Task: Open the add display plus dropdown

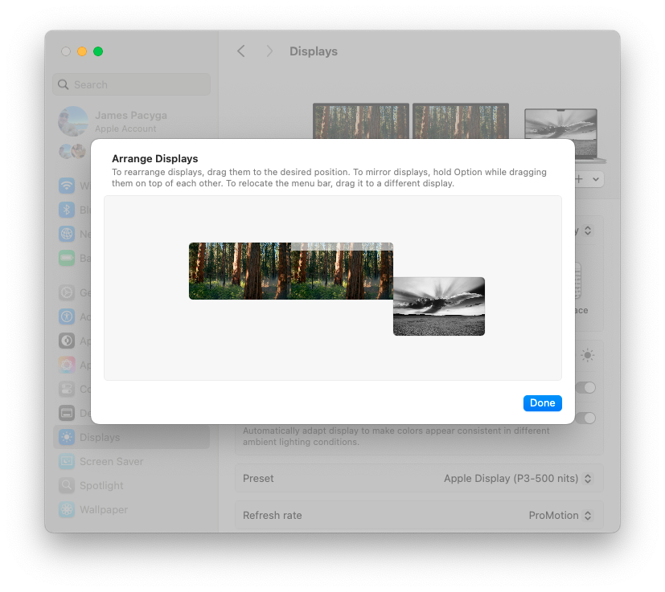Action: pyautogui.click(x=589, y=179)
